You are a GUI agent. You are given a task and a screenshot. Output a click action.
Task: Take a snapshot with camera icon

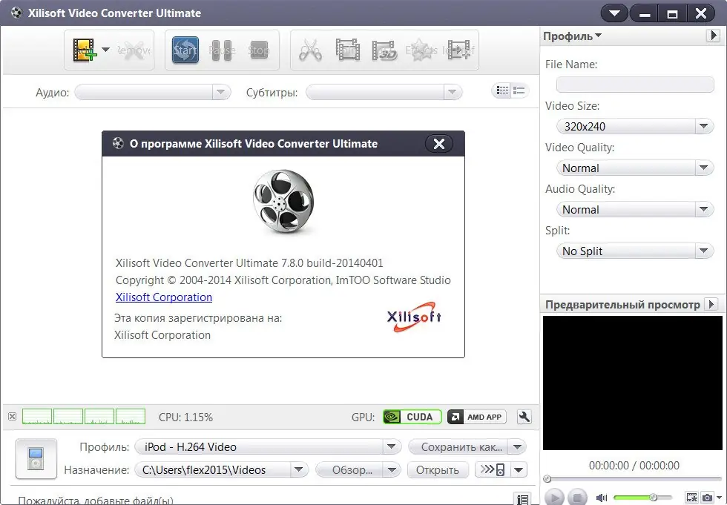coord(708,498)
